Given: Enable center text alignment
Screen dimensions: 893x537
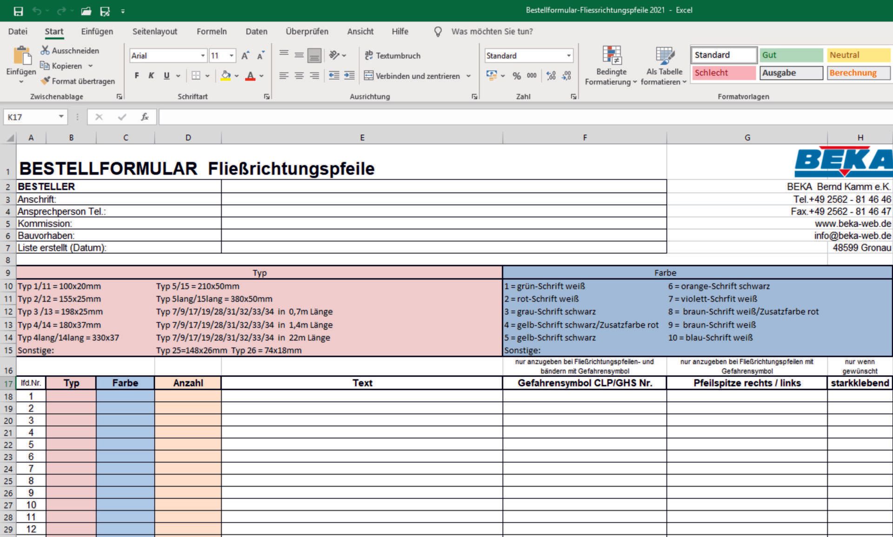Looking at the screenshot, I should [299, 75].
